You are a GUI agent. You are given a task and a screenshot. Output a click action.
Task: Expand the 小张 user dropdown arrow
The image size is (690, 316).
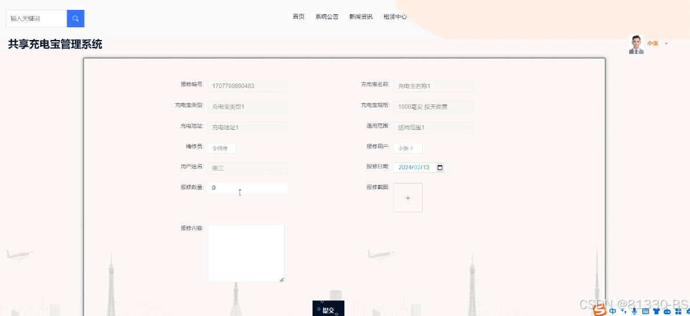666,43
